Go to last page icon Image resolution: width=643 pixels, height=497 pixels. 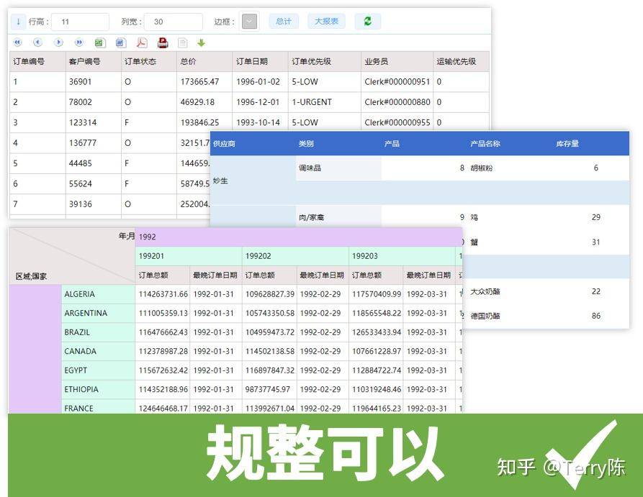pos(78,42)
